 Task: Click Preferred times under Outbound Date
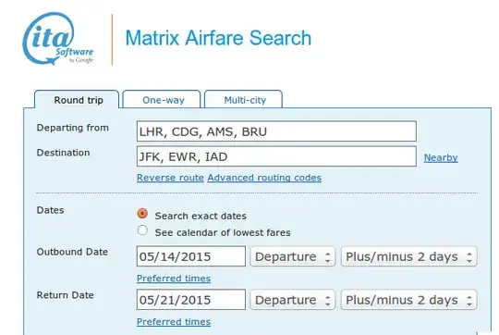coord(174,279)
